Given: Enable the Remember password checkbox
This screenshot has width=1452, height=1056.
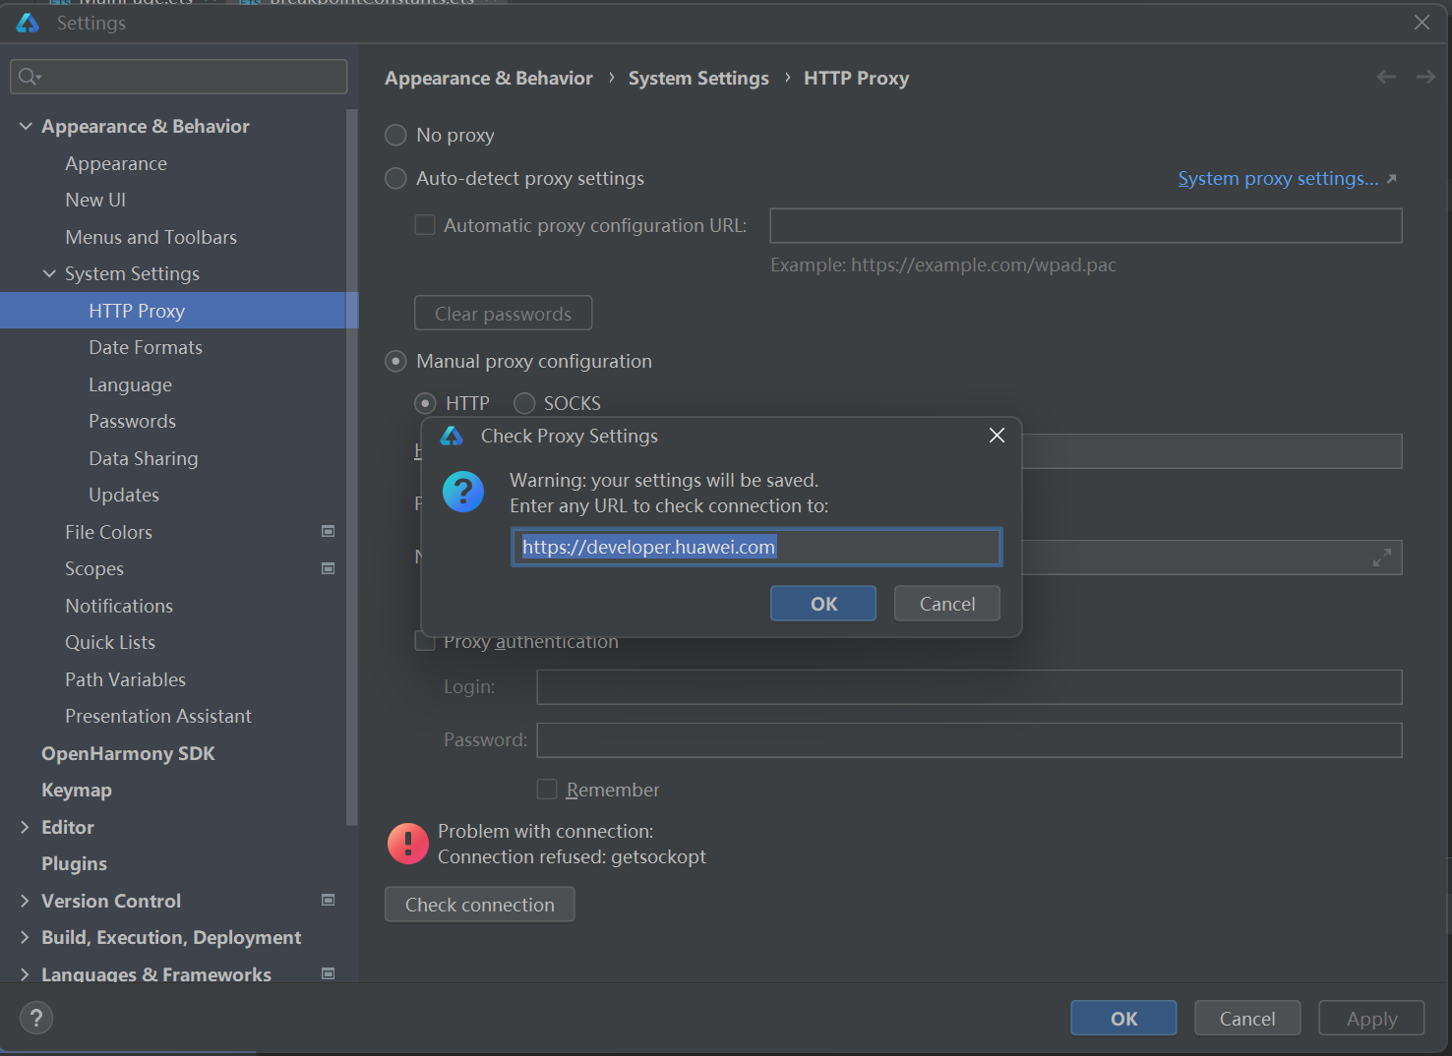Looking at the screenshot, I should (x=547, y=790).
